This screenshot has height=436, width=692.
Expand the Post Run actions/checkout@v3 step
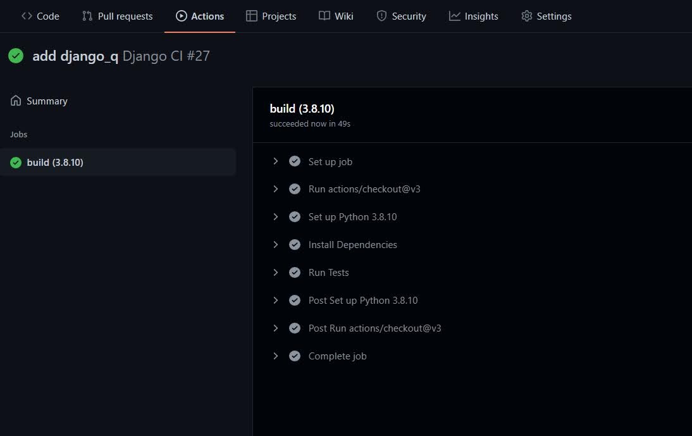click(275, 328)
